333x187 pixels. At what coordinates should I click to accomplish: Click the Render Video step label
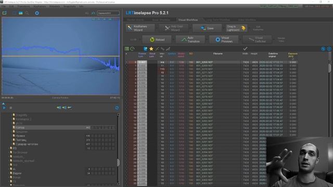click(x=281, y=39)
